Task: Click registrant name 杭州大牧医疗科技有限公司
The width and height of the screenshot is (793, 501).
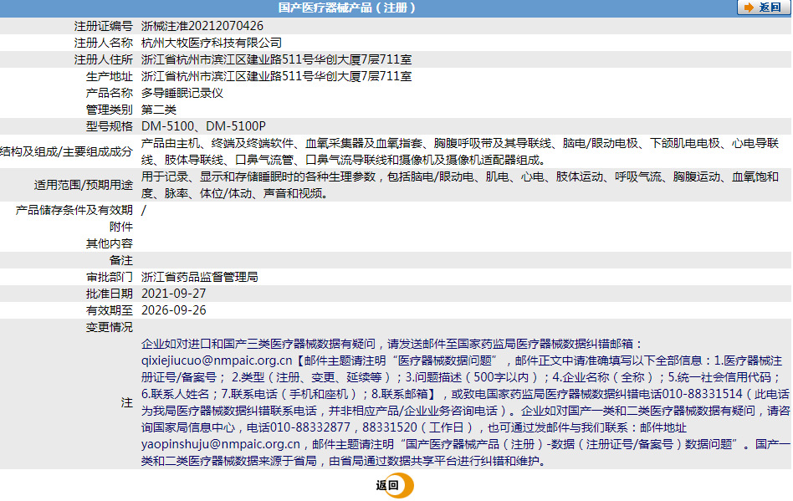Action: tap(212, 43)
